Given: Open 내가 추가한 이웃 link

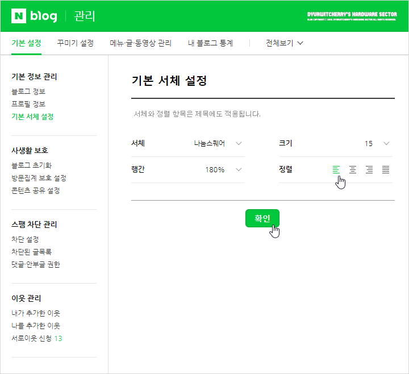Looking at the screenshot, I should tap(36, 313).
